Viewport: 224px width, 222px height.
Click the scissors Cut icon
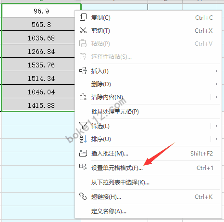coord(83,30)
